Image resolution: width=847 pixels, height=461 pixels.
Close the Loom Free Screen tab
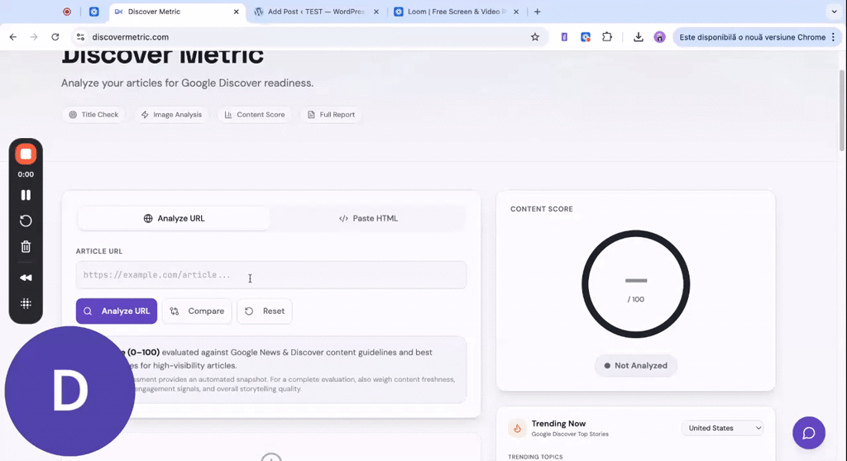tap(516, 12)
